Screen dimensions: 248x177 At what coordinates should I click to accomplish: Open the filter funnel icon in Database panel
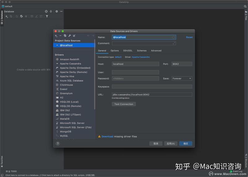pos(47,16)
